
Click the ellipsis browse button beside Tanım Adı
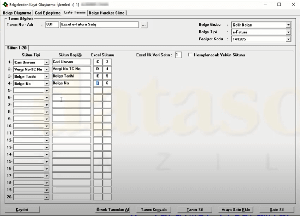point(143,25)
